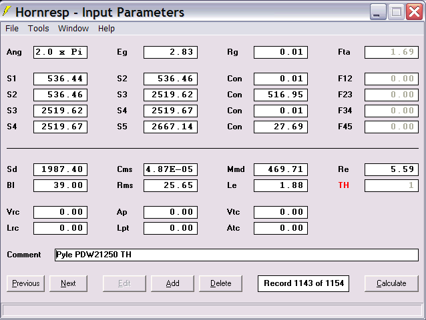
Task: Click the red TH label
Action: (344, 185)
